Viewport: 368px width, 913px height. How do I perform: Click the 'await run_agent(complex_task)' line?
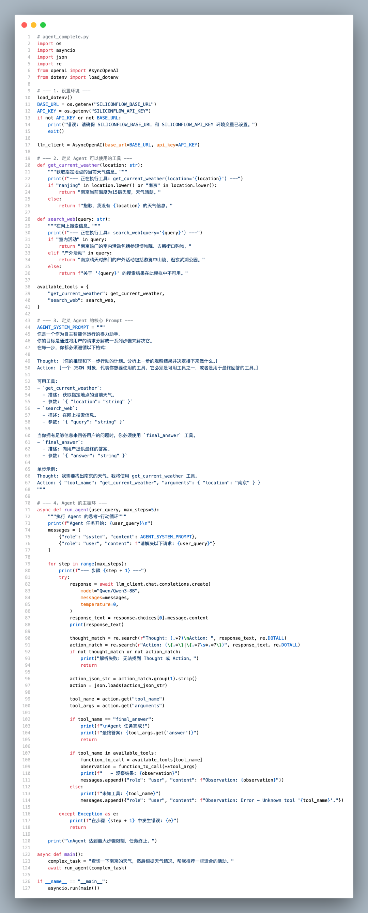(87, 868)
